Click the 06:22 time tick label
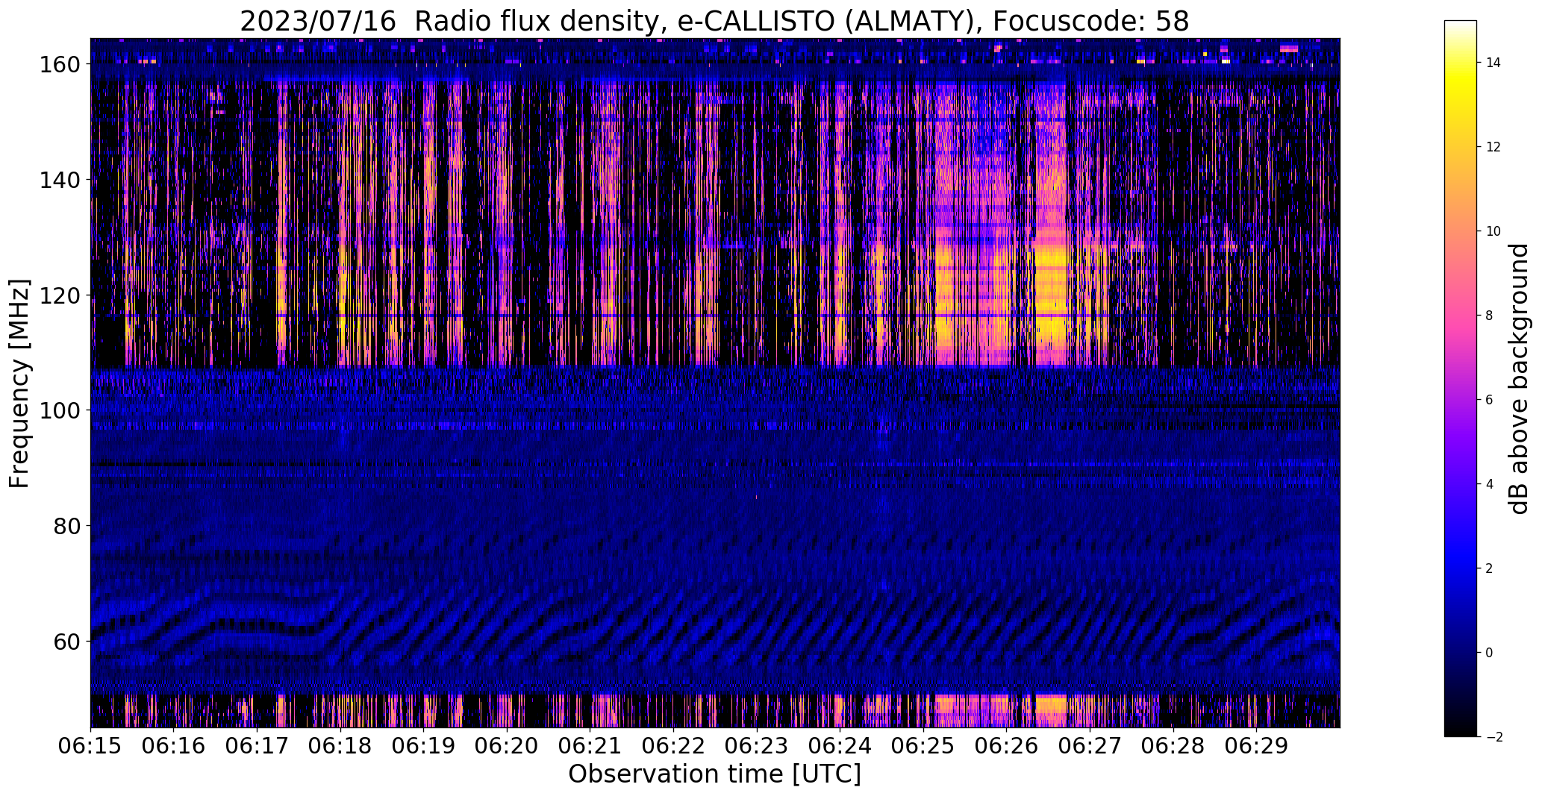This screenshot has width=1542, height=796. pos(673,747)
